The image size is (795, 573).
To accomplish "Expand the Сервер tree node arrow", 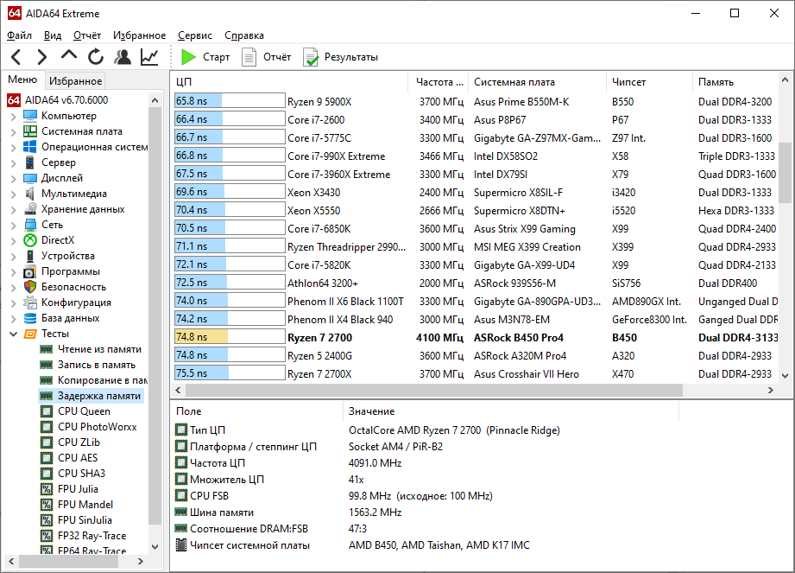I will tap(14, 163).
